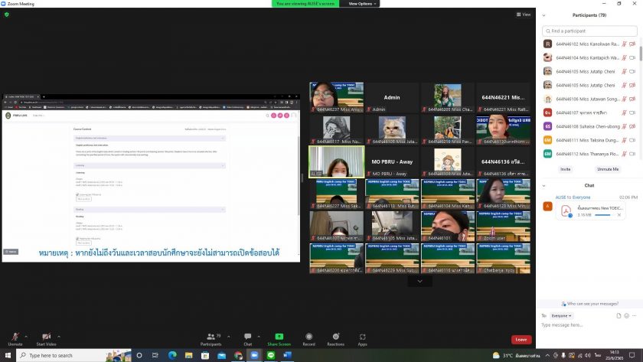Start recording with the Record icon
This screenshot has width=643, height=362.
tap(308, 339)
